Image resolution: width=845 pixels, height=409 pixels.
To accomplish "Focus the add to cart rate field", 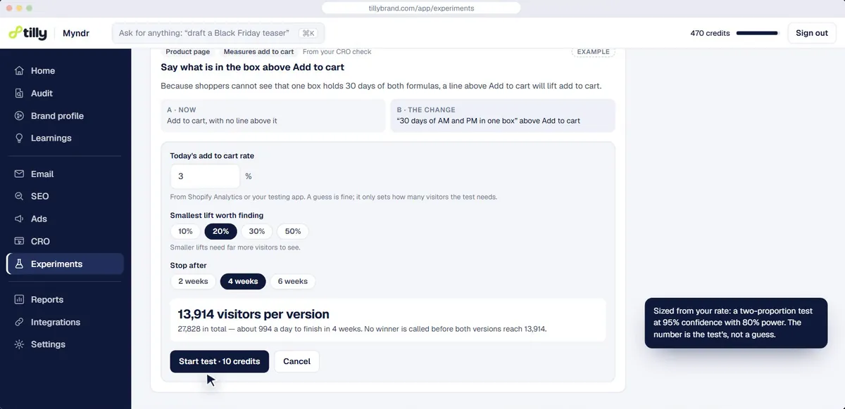I will click(x=205, y=176).
